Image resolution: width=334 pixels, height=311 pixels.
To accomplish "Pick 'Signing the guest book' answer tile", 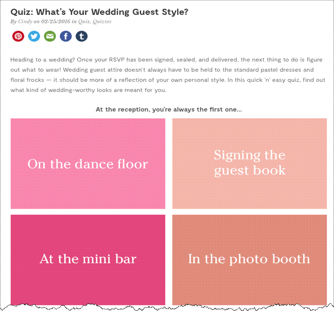I will point(249,164).
